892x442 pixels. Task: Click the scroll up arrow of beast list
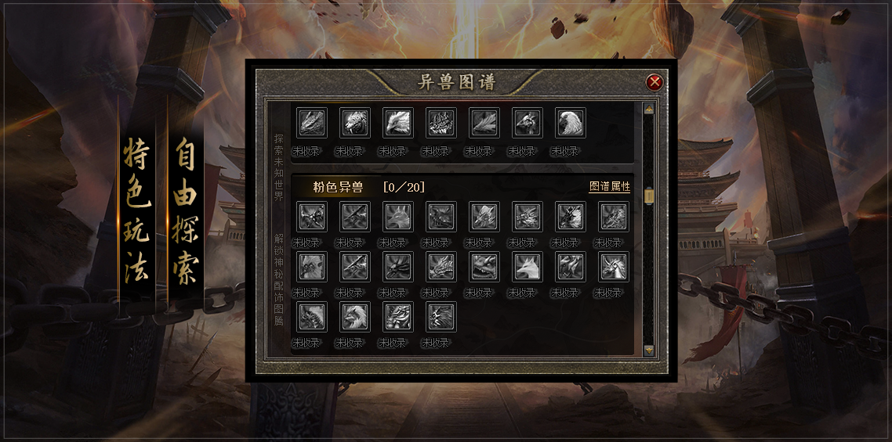tap(648, 109)
